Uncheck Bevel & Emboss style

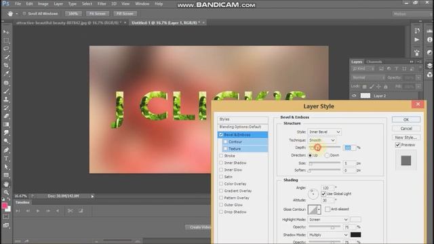[221, 135]
